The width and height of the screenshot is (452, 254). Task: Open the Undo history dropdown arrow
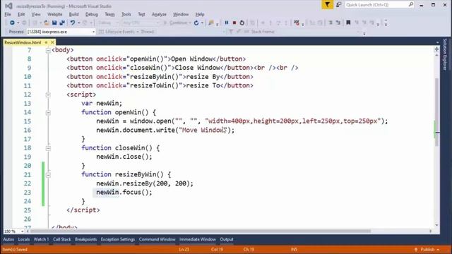point(78,23)
